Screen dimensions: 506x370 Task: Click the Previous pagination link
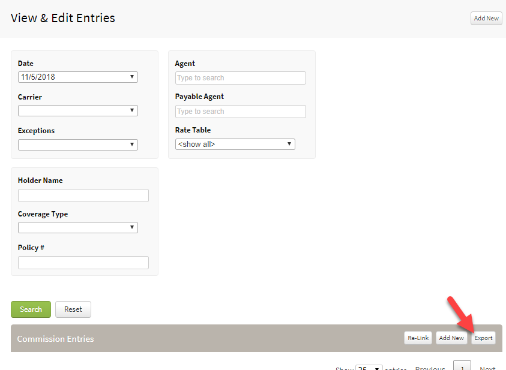430,368
